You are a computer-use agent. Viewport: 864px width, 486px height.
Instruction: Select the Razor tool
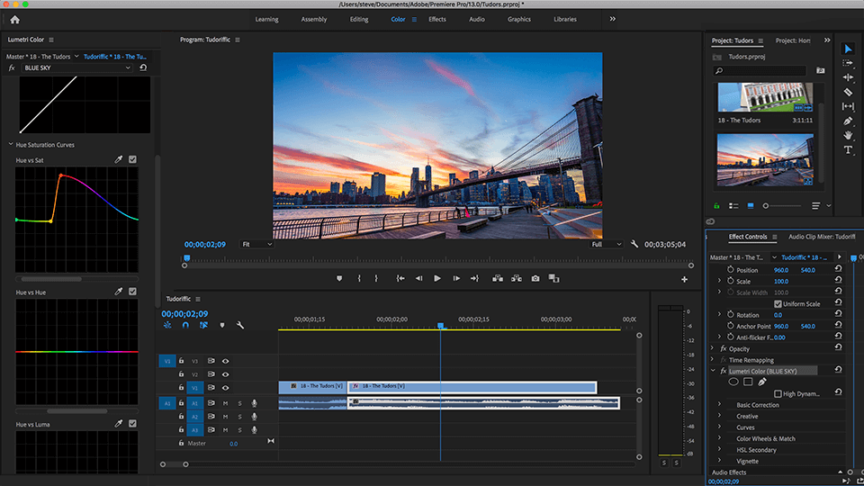pyautogui.click(x=848, y=92)
